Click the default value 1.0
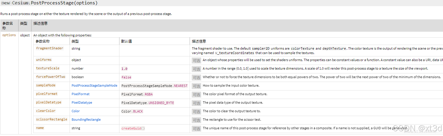Image resolution: width=443 pixels, height=136 pixels. (x=124, y=69)
